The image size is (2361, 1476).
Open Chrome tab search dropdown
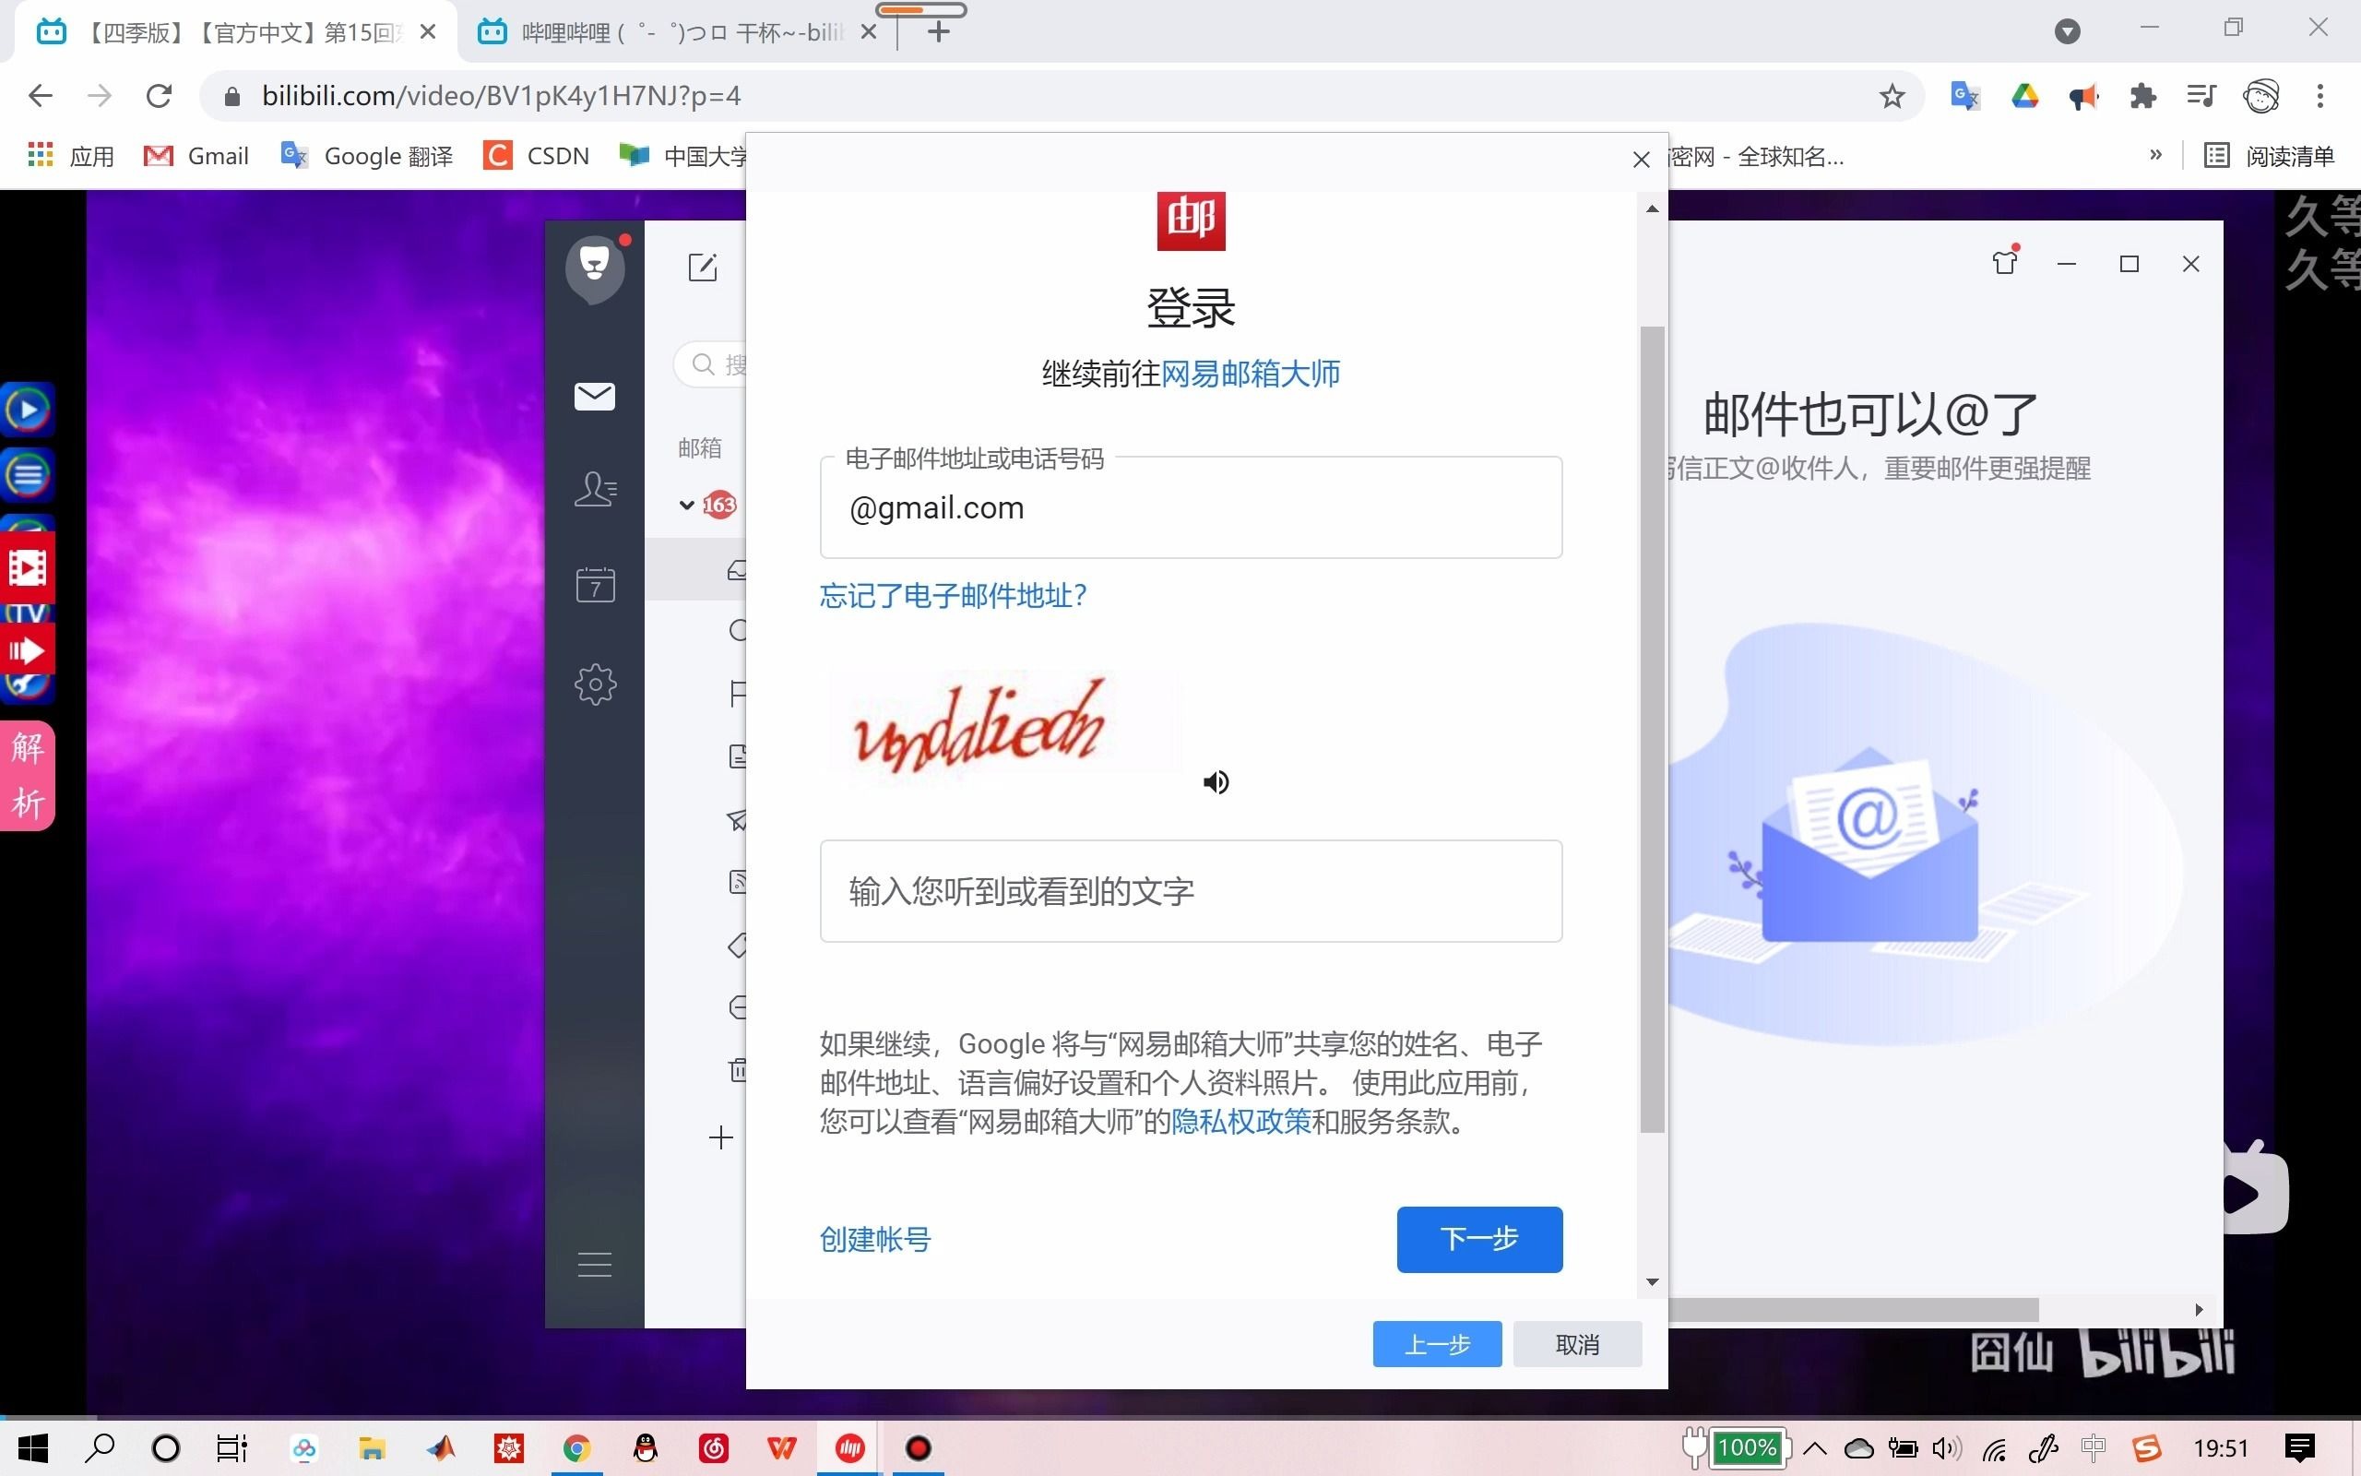pyautogui.click(x=2067, y=31)
